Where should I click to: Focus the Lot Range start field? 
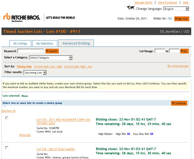[160, 51]
